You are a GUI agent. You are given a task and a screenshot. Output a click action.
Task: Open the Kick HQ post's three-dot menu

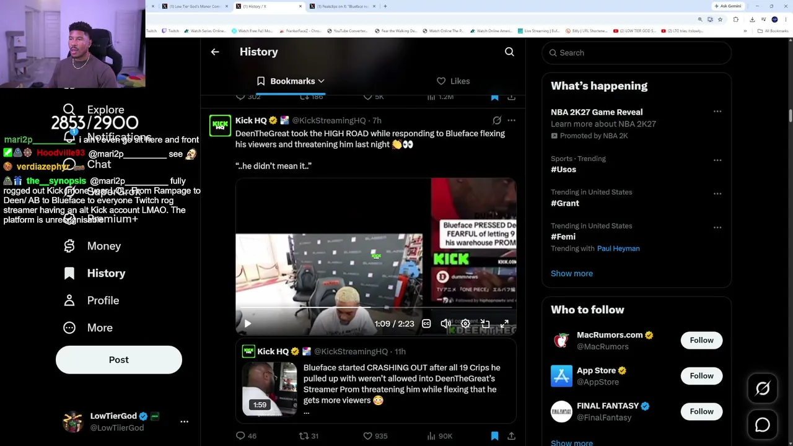coord(511,120)
